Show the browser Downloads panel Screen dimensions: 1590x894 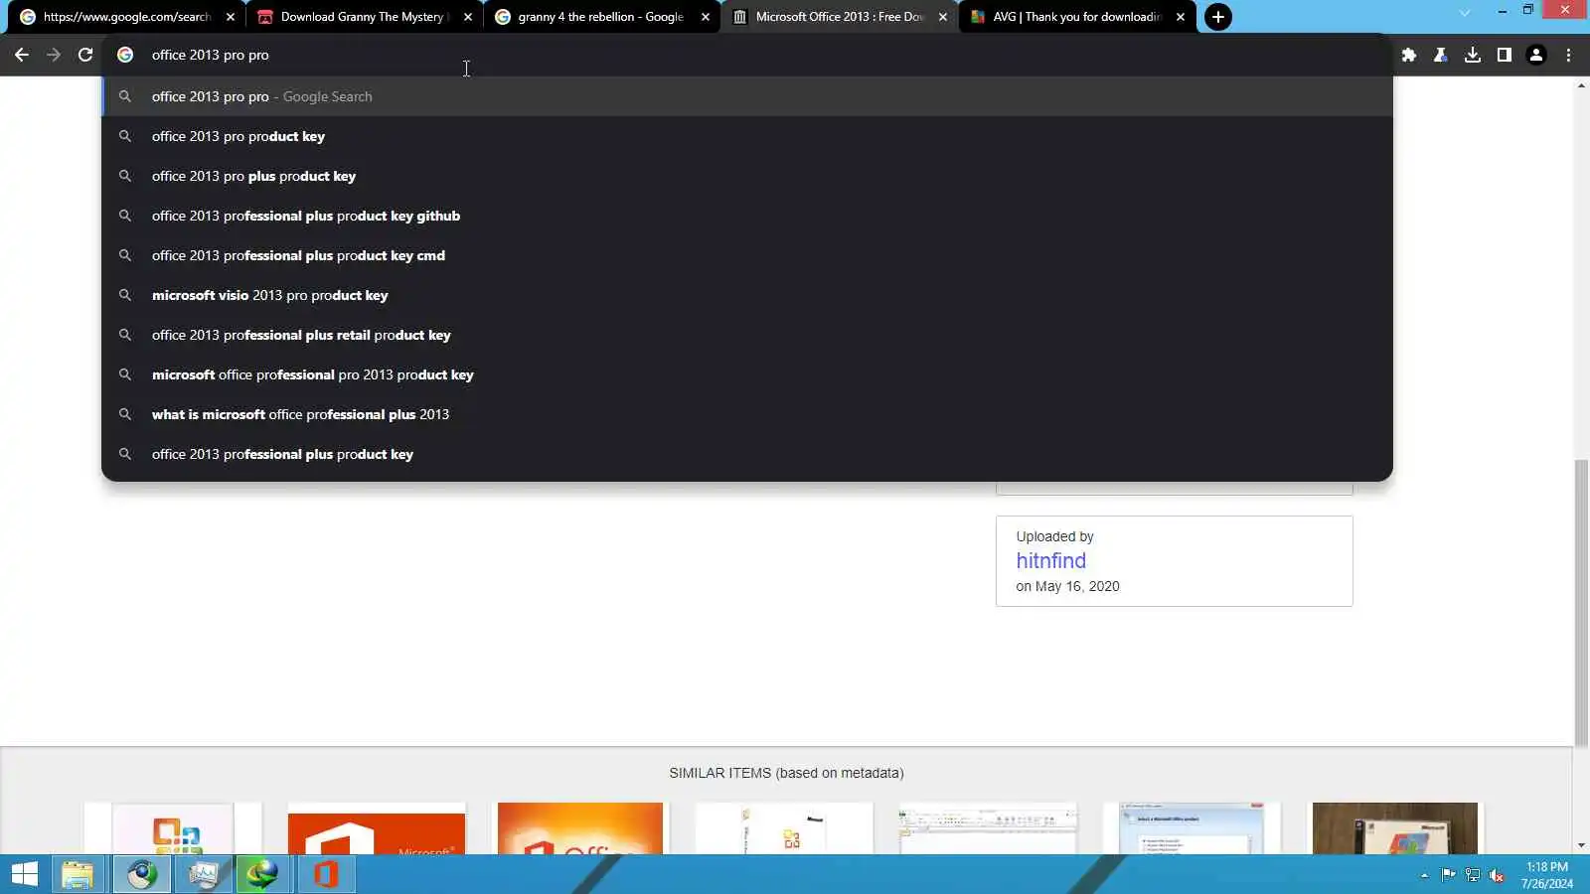pos(1473,55)
